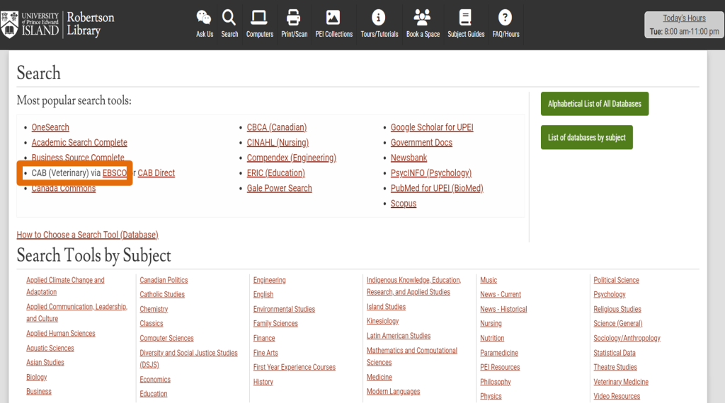
Task: Open Academic Search Complete
Action: click(79, 143)
